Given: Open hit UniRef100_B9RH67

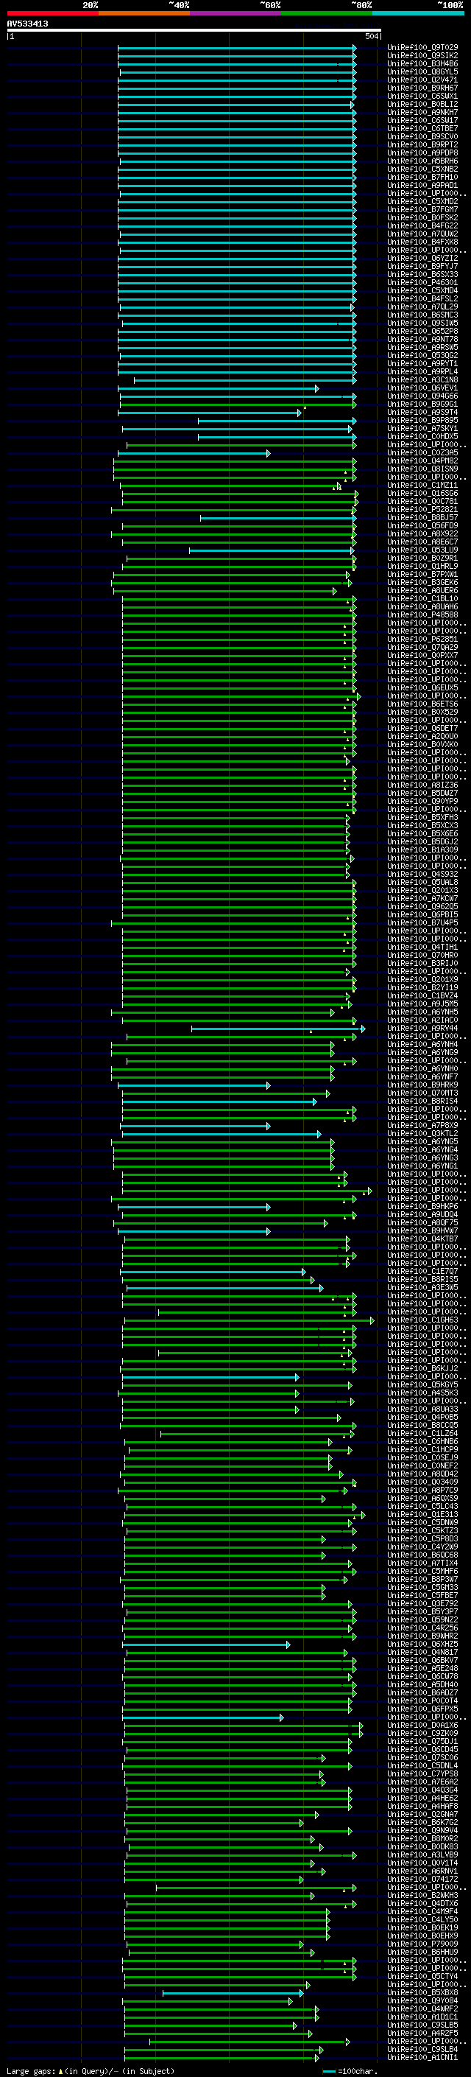Looking at the screenshot, I should click(422, 88).
